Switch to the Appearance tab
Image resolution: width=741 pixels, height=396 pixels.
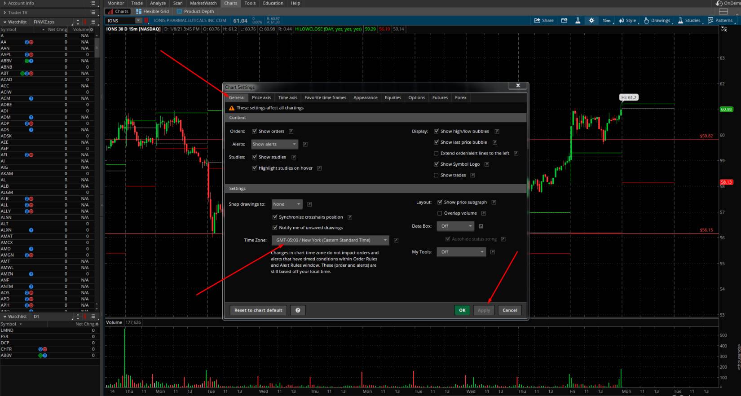point(365,97)
